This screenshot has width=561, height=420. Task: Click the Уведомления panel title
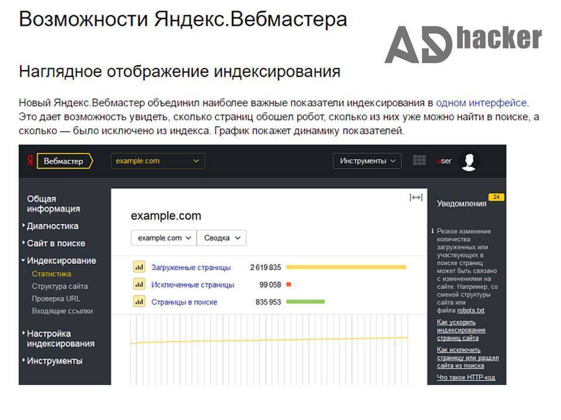click(x=462, y=204)
